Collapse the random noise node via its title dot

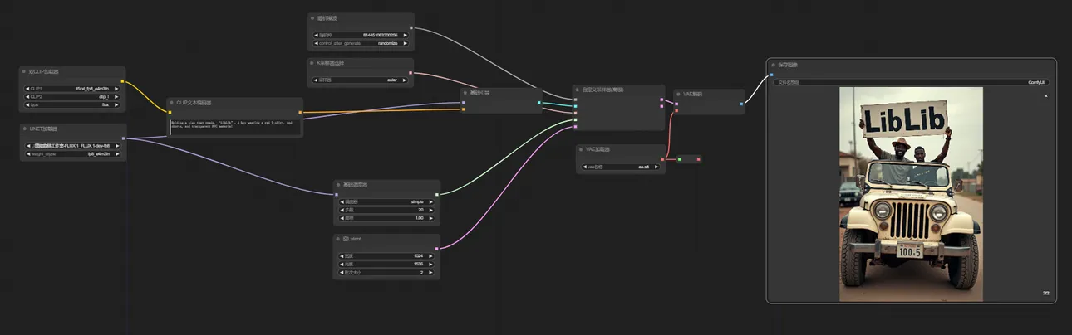[x=313, y=17]
